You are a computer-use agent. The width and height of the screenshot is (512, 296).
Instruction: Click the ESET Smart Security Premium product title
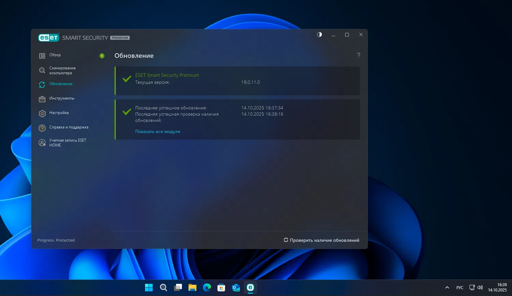coord(167,75)
